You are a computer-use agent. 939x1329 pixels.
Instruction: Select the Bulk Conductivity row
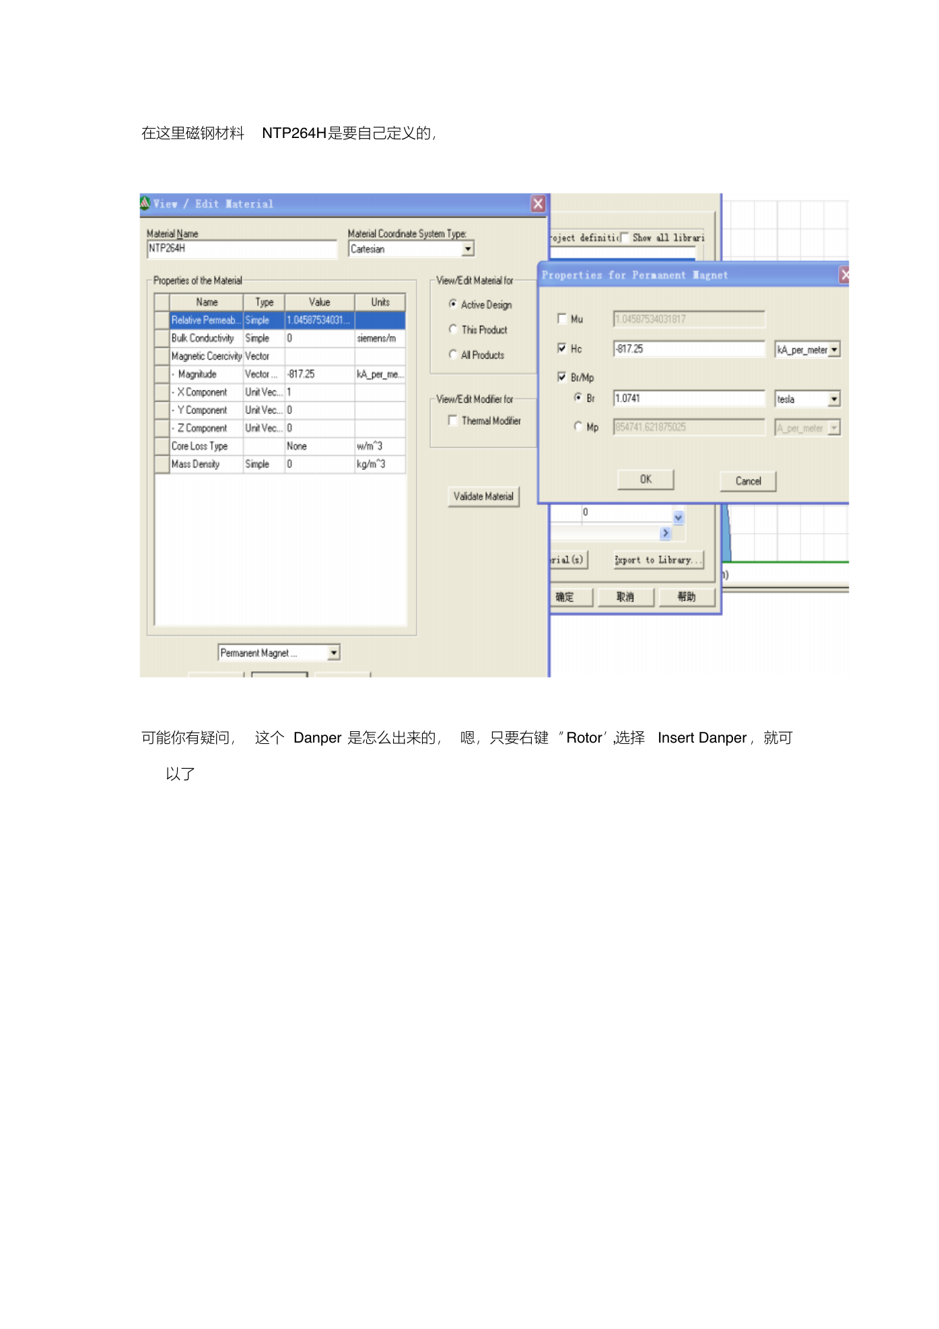pos(280,339)
